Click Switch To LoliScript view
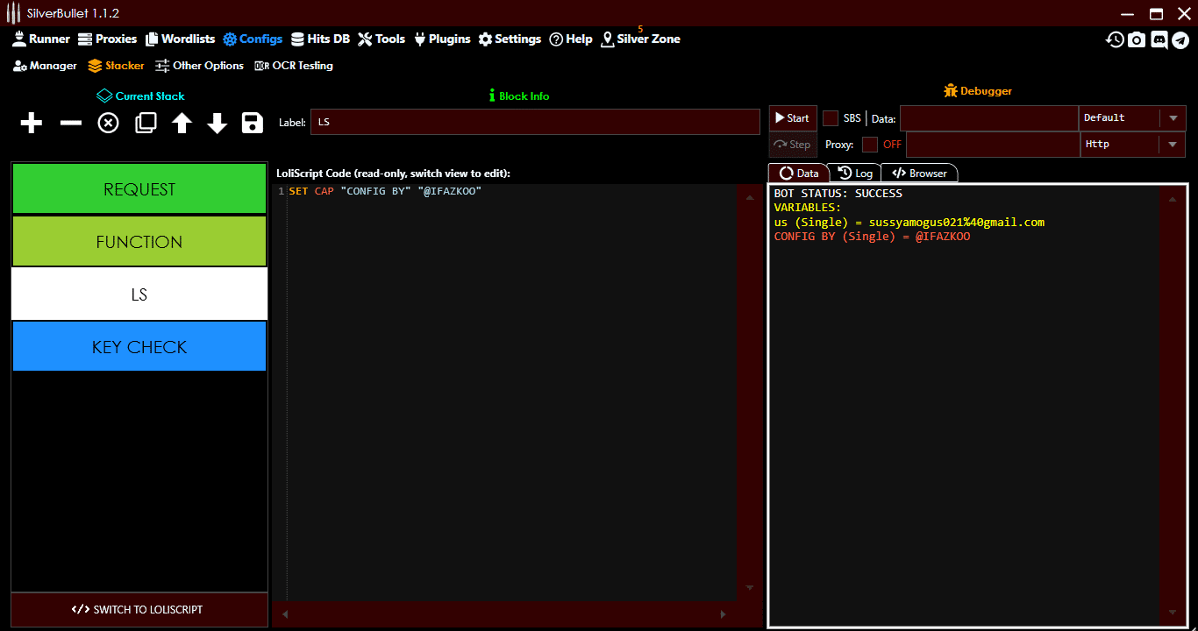The height and width of the screenshot is (631, 1198). (x=139, y=609)
